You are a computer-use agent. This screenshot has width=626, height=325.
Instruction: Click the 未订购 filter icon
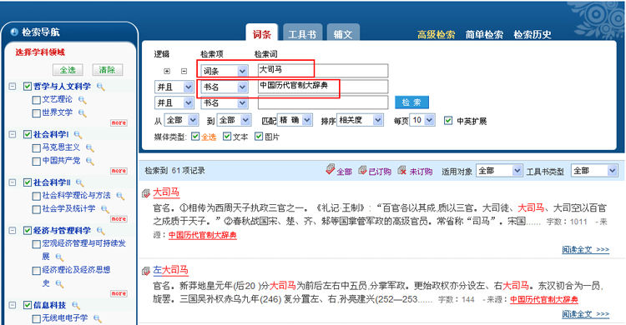402,170
